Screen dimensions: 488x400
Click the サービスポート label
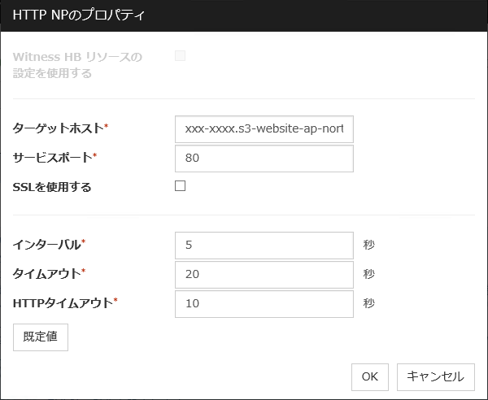[53, 158]
